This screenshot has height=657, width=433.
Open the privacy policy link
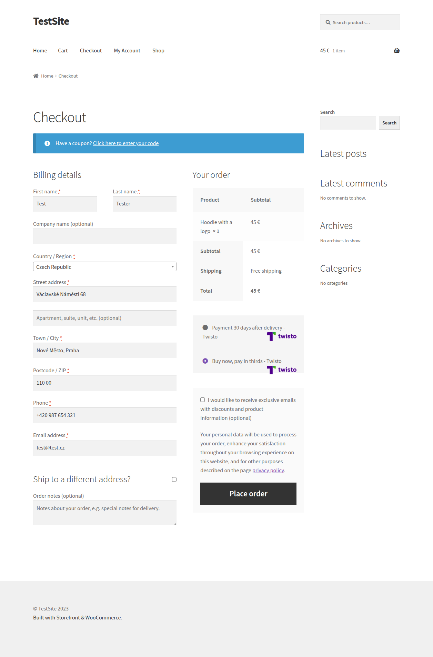(x=268, y=470)
